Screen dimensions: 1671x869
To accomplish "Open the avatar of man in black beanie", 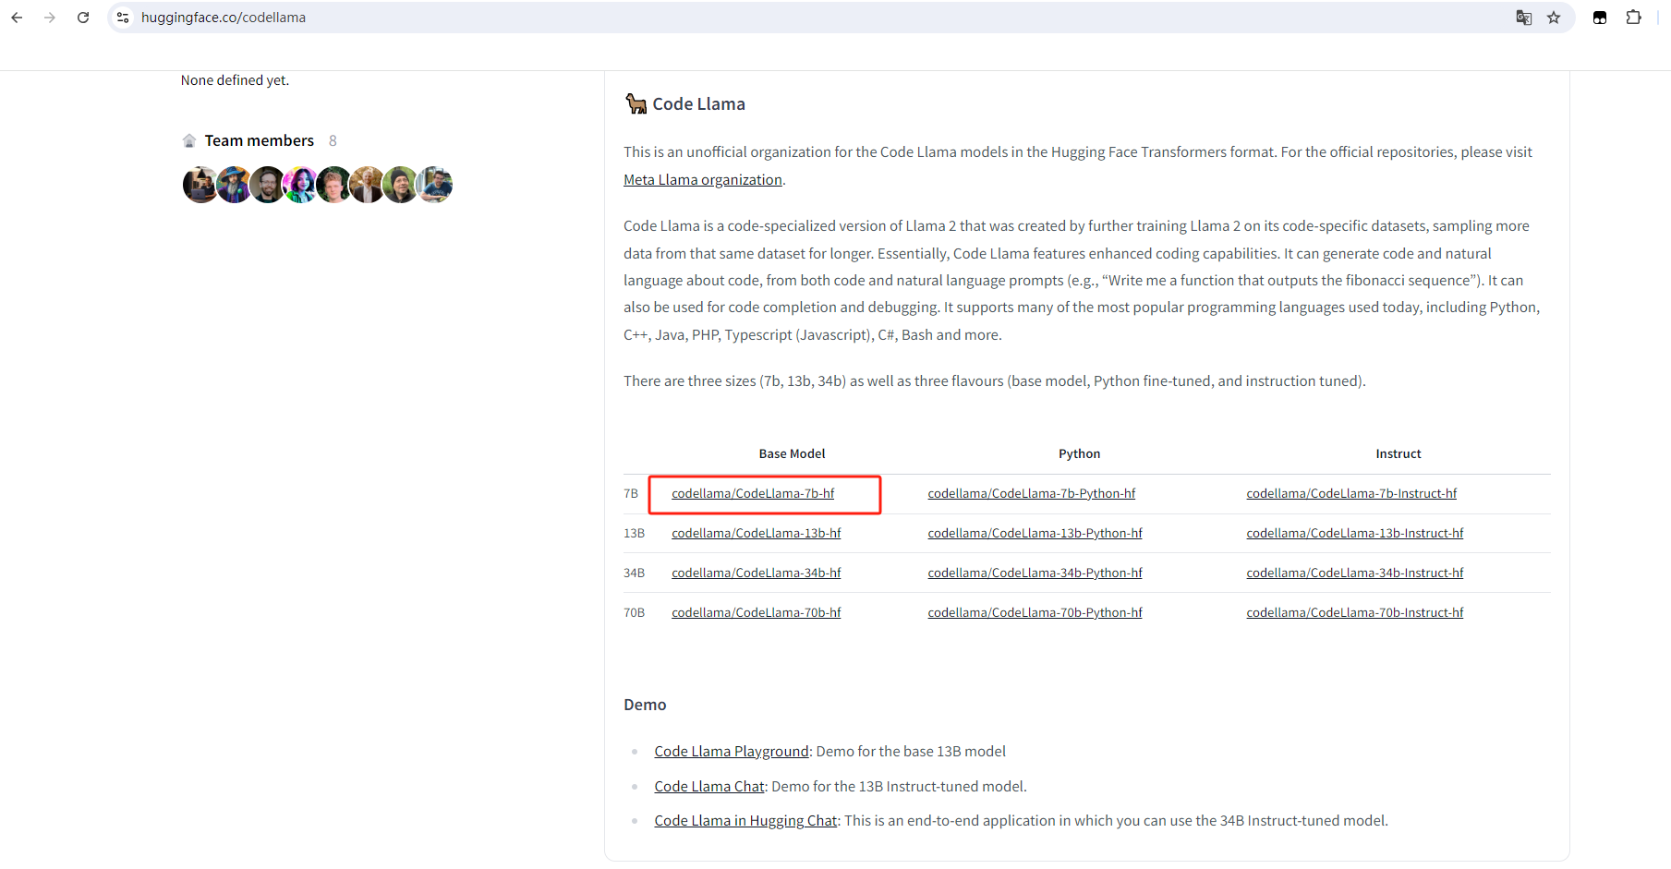I will 400,185.
